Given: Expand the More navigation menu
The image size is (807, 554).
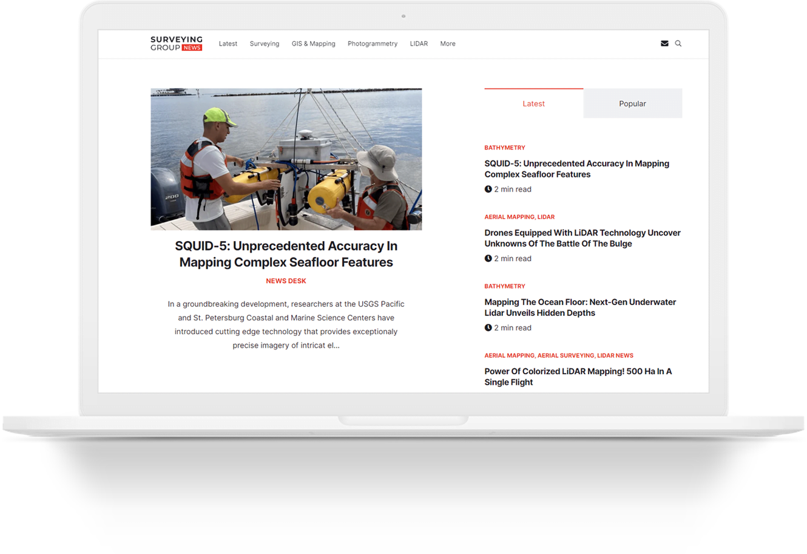Looking at the screenshot, I should pos(448,44).
